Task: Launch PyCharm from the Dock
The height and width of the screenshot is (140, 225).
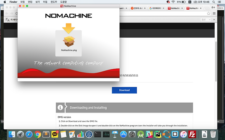Action: coord(158,134)
